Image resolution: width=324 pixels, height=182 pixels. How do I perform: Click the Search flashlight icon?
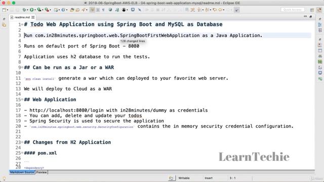coord(84,10)
